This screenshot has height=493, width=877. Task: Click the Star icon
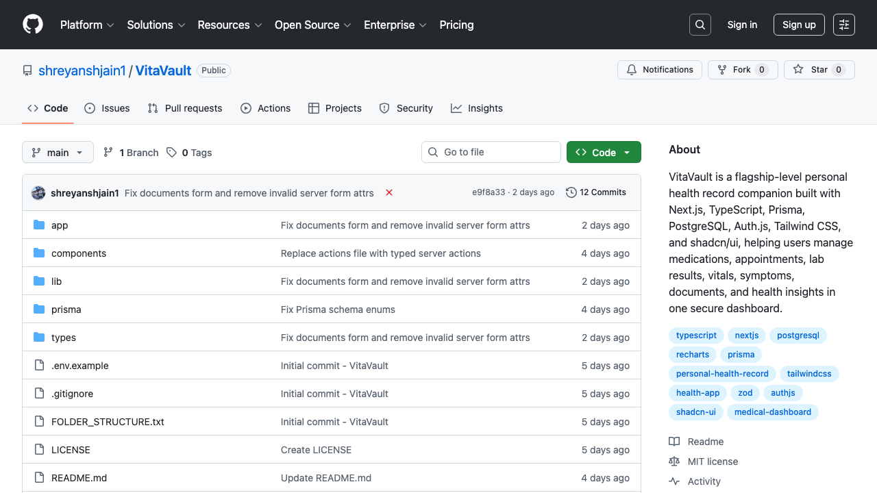click(x=798, y=69)
